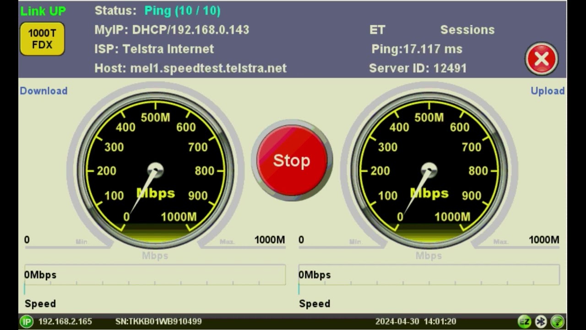The height and width of the screenshot is (330, 586).
Task: Open the green IP status icon
Action: [27, 322]
